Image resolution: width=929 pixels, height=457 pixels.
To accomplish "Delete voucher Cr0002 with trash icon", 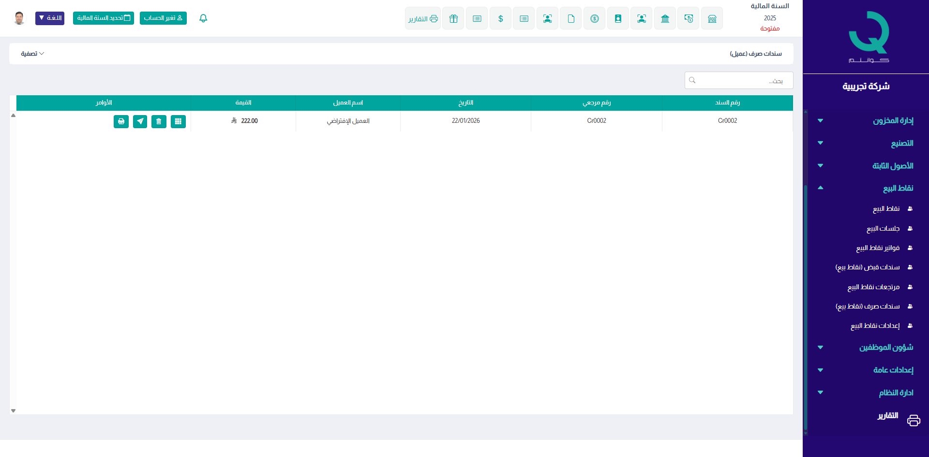I will click(159, 121).
